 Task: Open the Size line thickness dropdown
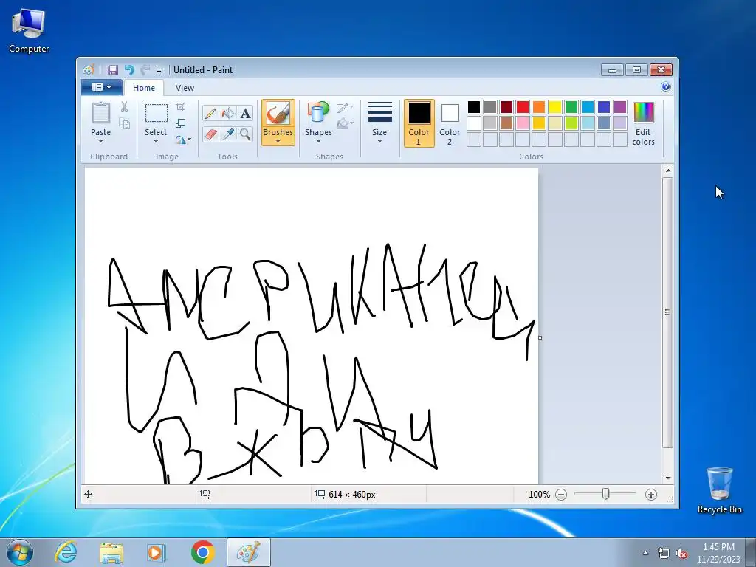pyautogui.click(x=379, y=123)
